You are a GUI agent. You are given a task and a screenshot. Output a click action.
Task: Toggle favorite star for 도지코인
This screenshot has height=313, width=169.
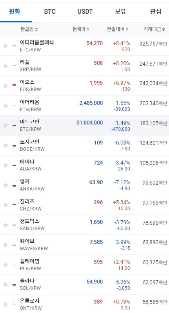click(x=5, y=145)
